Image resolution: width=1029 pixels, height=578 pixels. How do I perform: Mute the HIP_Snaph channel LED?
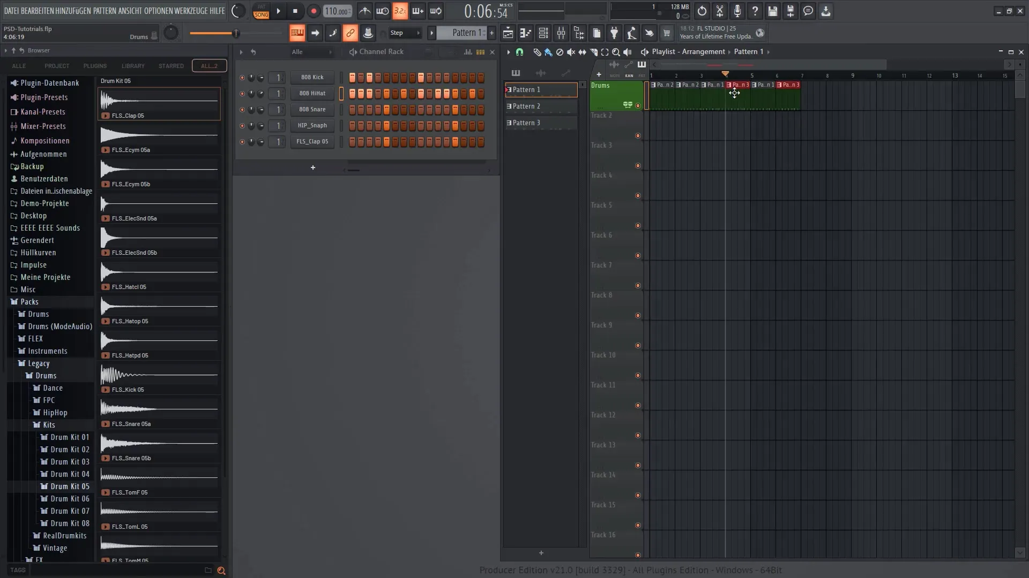[x=242, y=126]
